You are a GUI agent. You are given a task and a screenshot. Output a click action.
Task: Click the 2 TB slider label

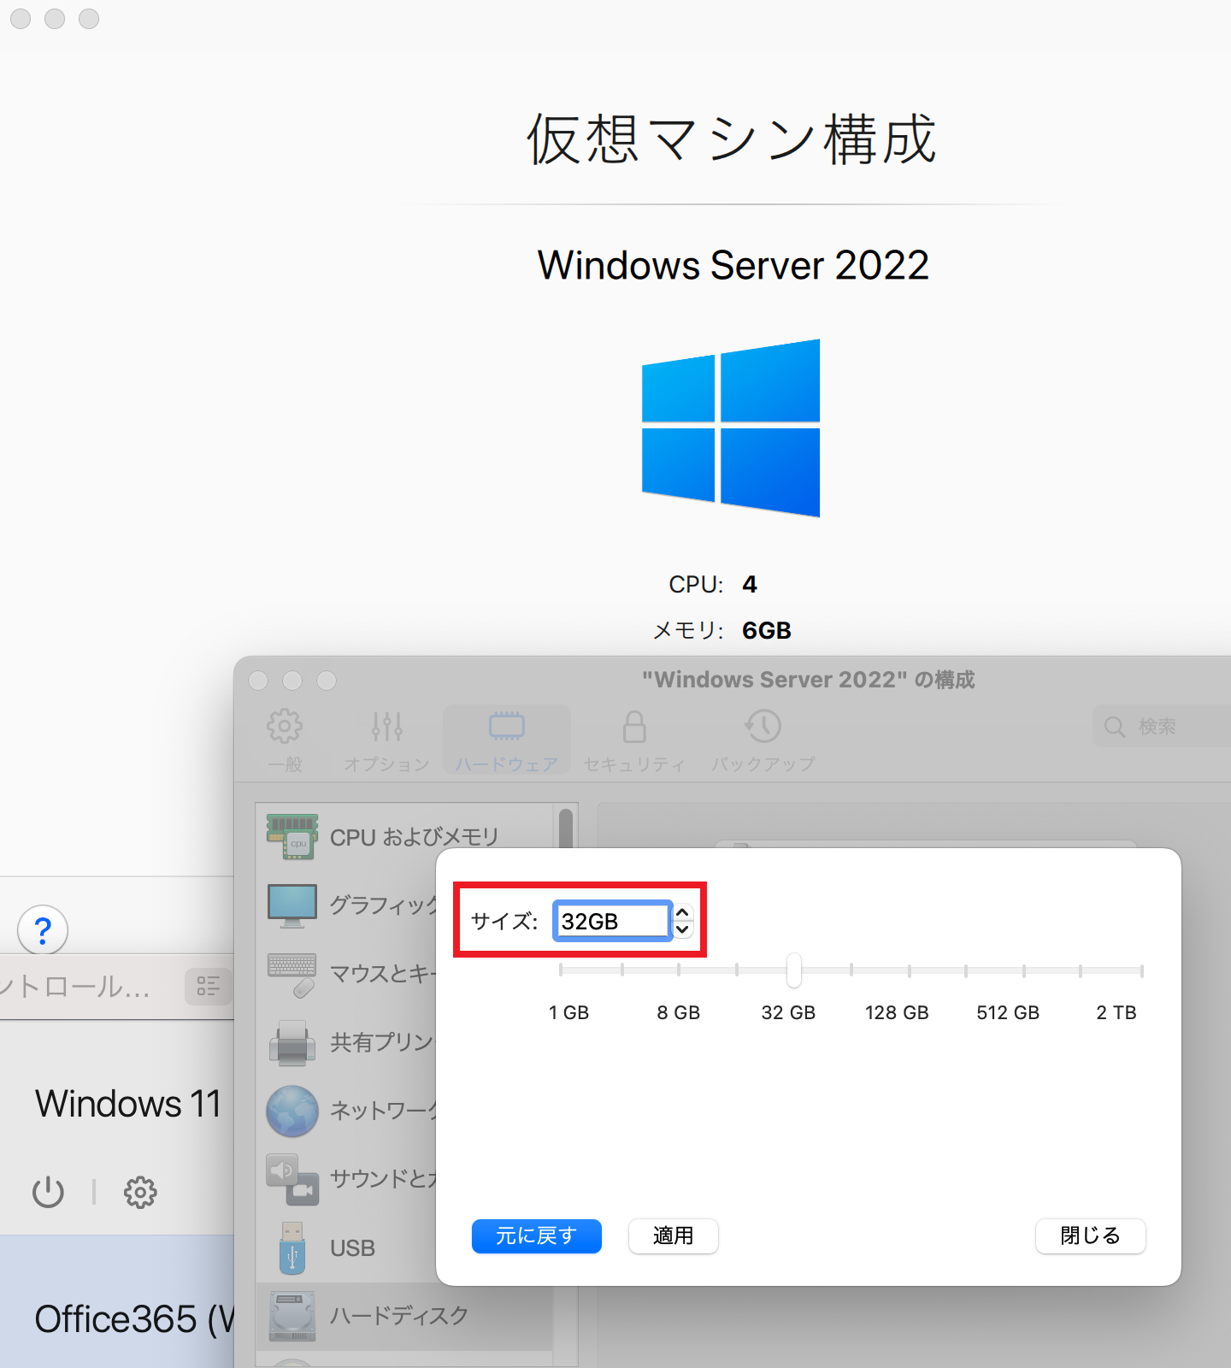[x=1116, y=1012]
